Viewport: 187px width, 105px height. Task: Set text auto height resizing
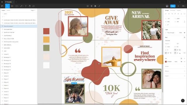point(178,50)
